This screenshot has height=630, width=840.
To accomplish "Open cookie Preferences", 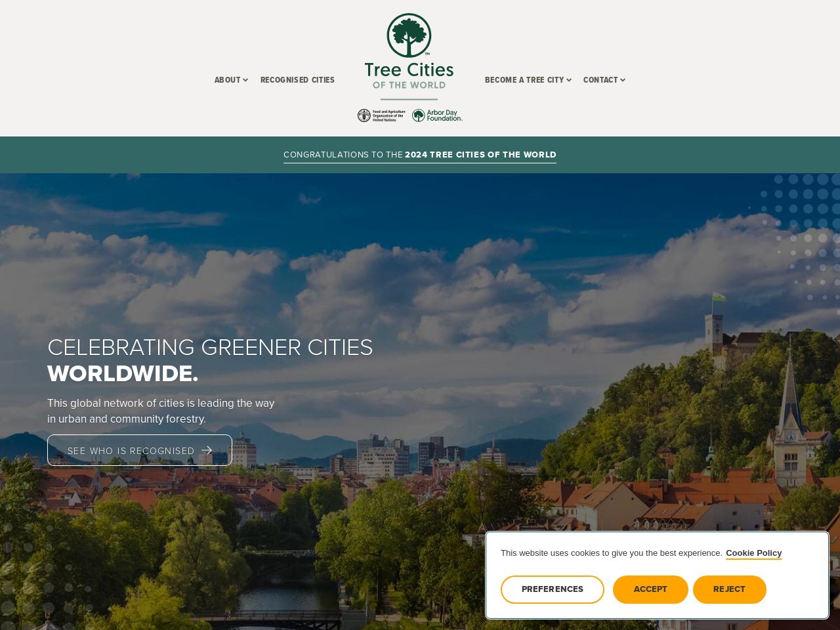I will (x=552, y=589).
